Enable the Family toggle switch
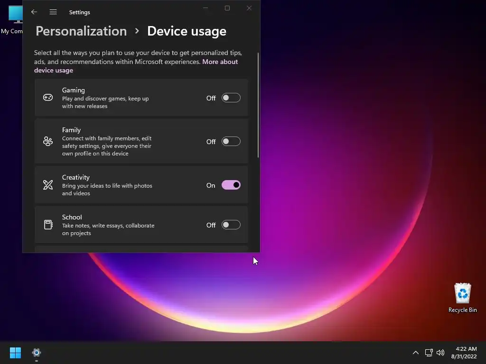This screenshot has height=364, width=486. coord(231,141)
